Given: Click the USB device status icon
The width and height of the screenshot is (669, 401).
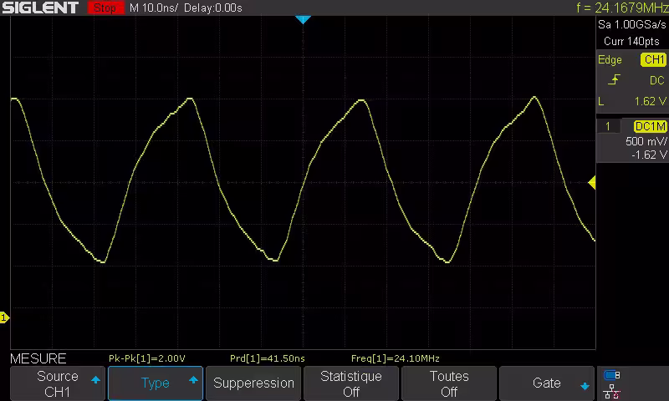Looking at the screenshot, I should [612, 375].
